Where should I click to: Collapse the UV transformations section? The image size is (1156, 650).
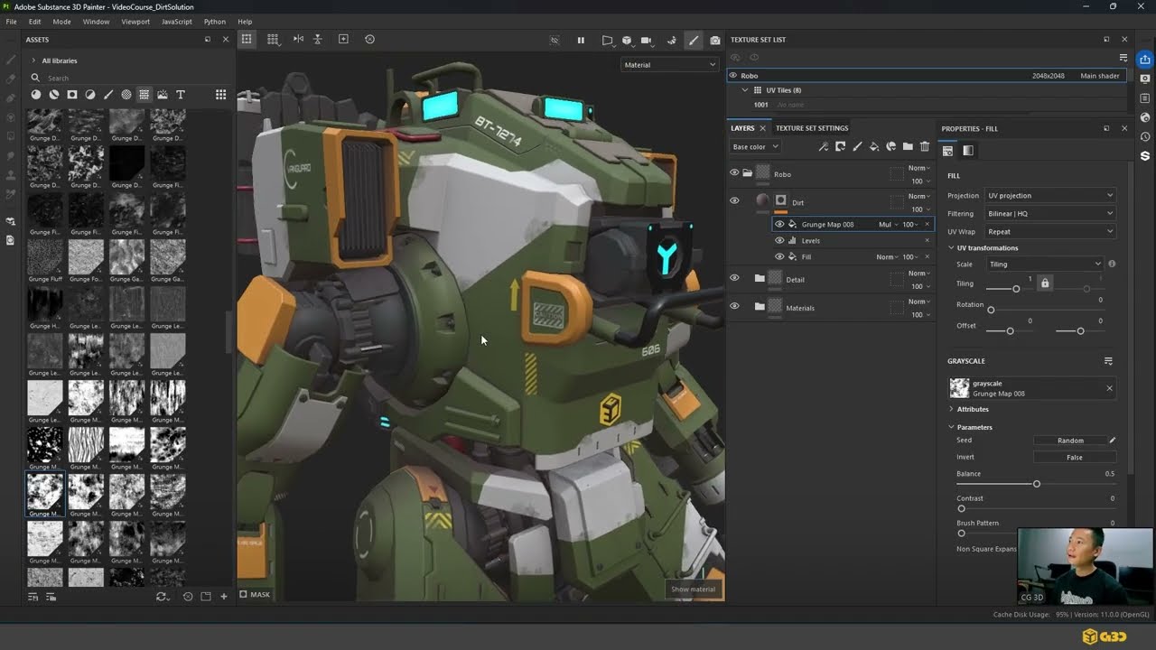tap(951, 247)
